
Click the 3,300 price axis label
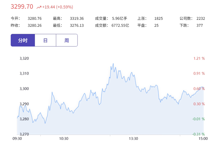click(x=24, y=89)
